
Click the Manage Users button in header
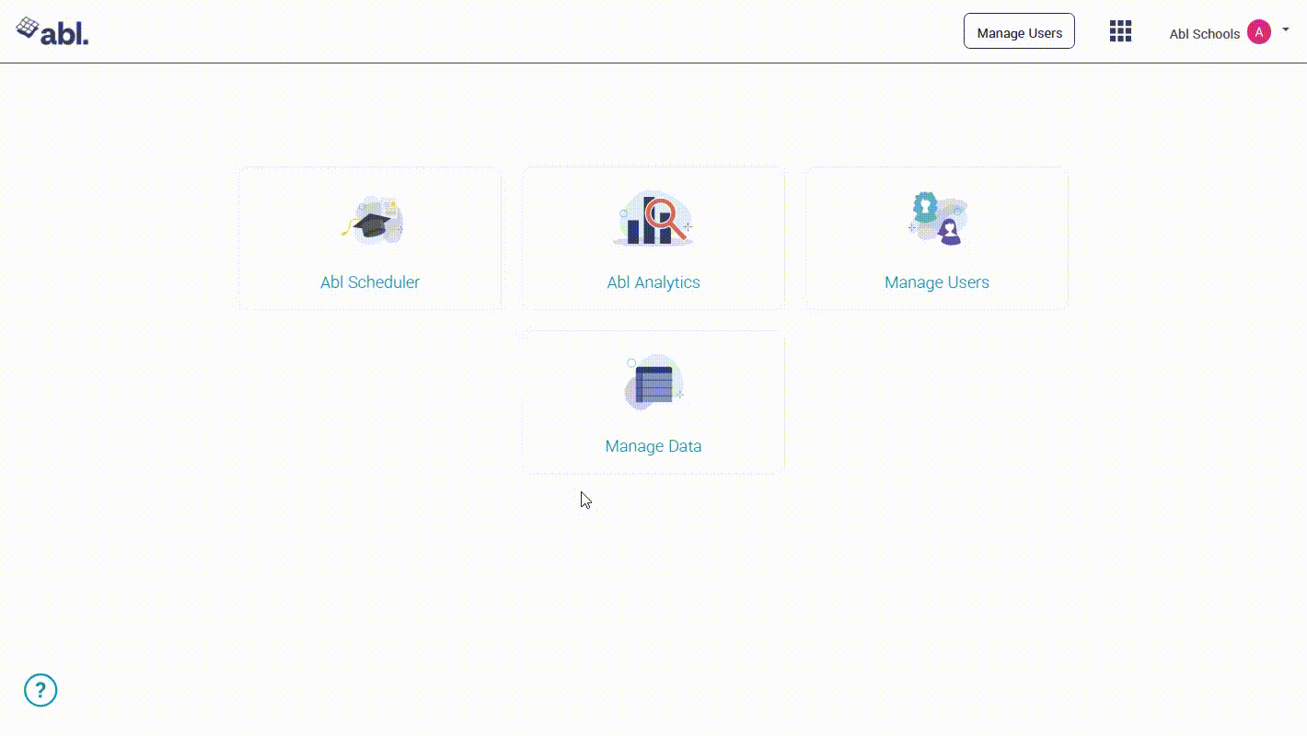1019,32
